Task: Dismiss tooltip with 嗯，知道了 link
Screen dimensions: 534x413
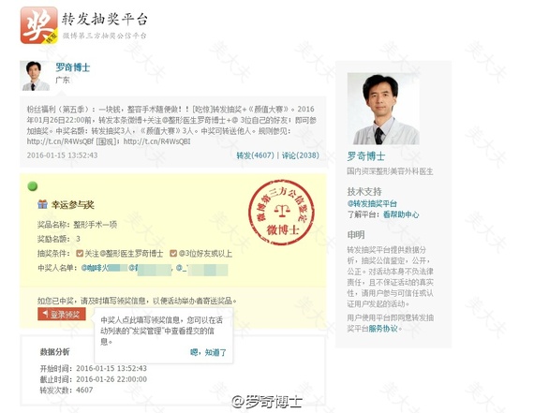Action: (x=208, y=352)
